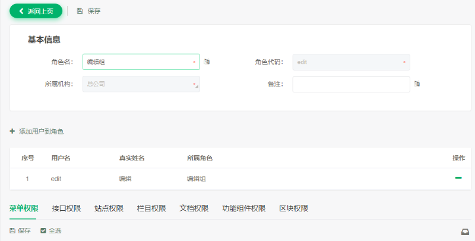This screenshot has width=475, height=241.
Task: Click into the 角色名 input field
Action: tap(137, 62)
